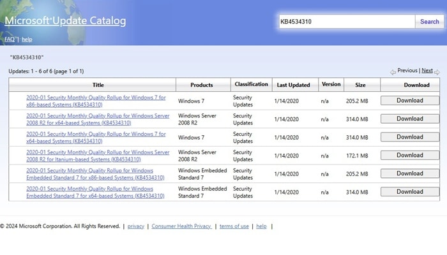Sort results by Classification column
Image resolution: width=447 pixels, height=255 pixels.
click(252, 85)
